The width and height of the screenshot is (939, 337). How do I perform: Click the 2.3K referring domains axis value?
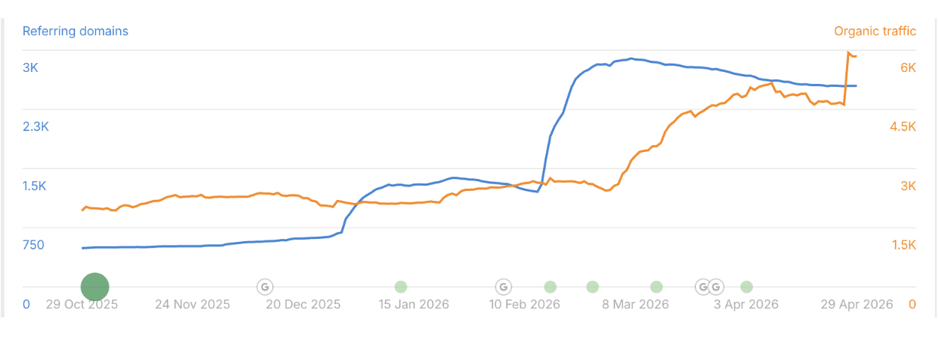35,127
